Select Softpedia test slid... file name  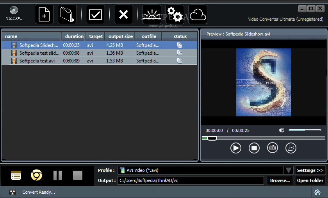click(x=39, y=53)
